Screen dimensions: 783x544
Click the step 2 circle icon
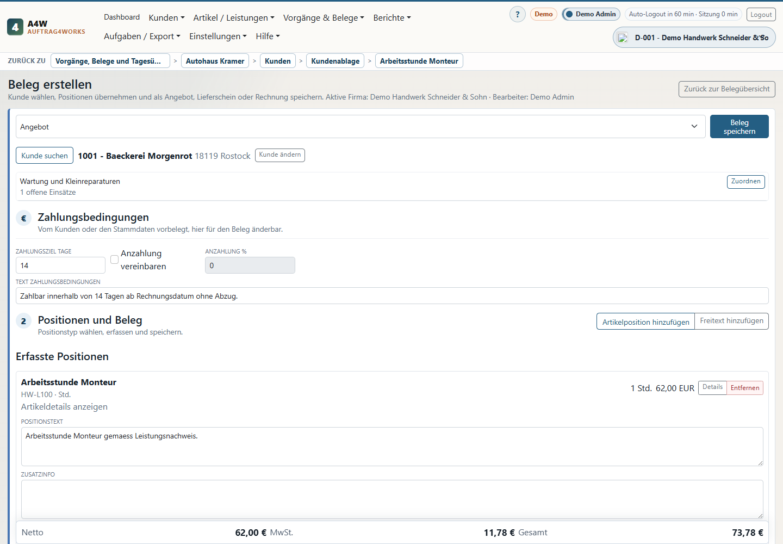click(x=23, y=322)
